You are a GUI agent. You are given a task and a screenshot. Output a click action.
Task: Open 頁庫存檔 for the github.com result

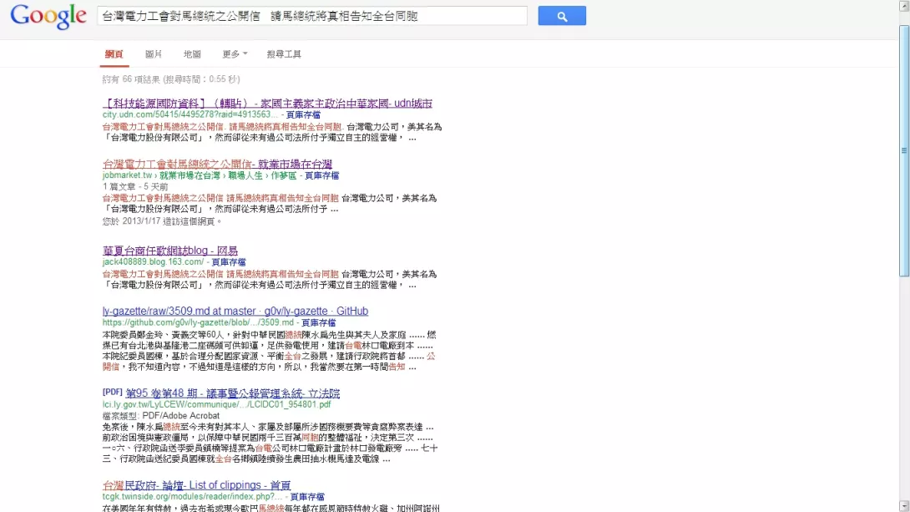pos(318,322)
